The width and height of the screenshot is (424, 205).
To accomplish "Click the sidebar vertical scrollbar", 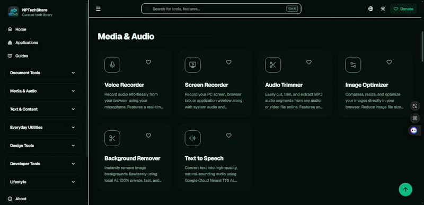I will [87, 79].
